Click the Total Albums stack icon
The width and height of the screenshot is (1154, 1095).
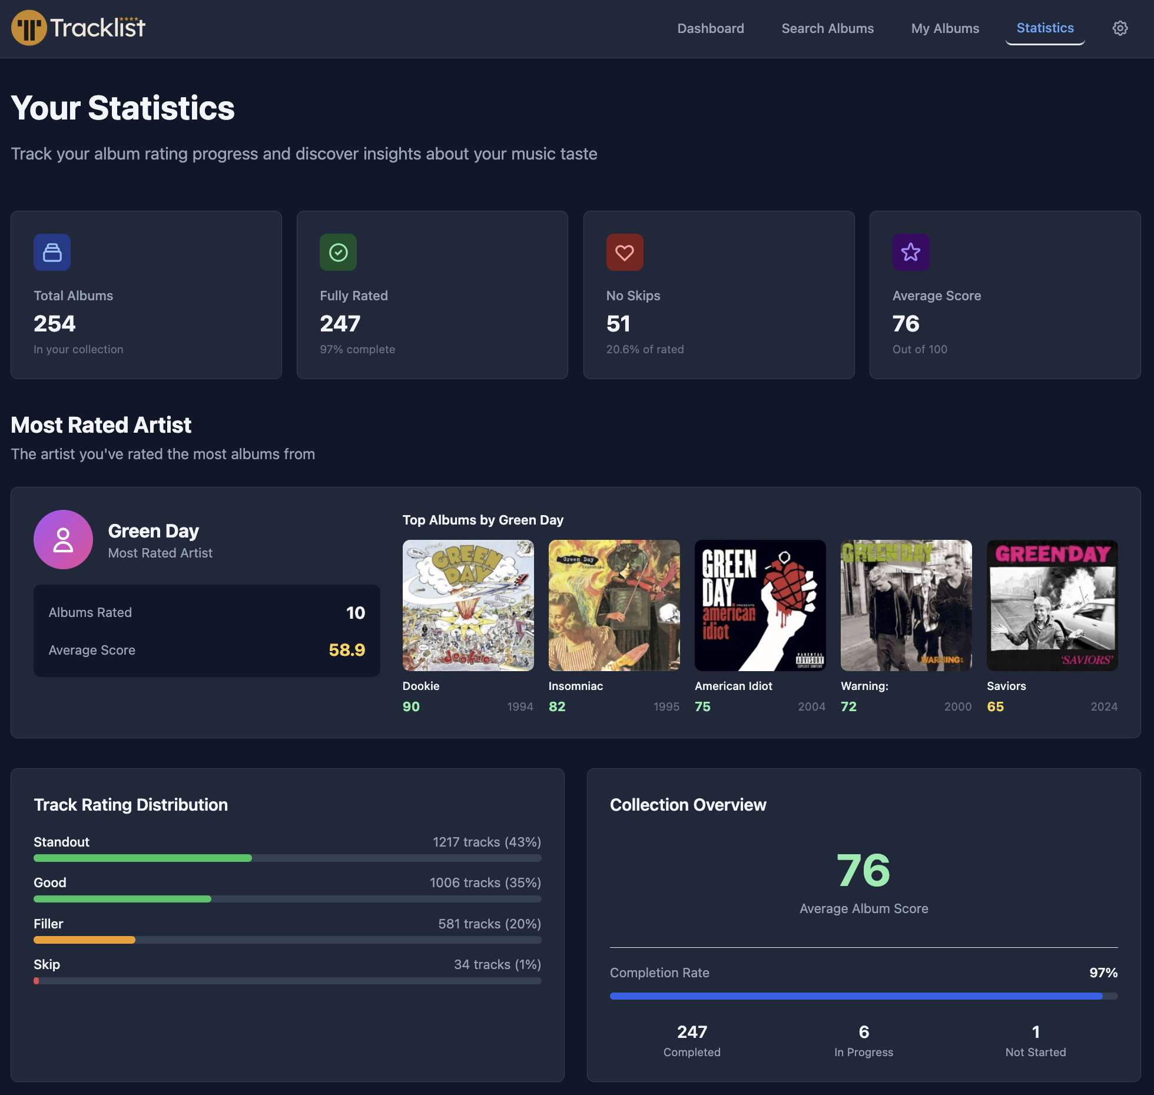[52, 253]
